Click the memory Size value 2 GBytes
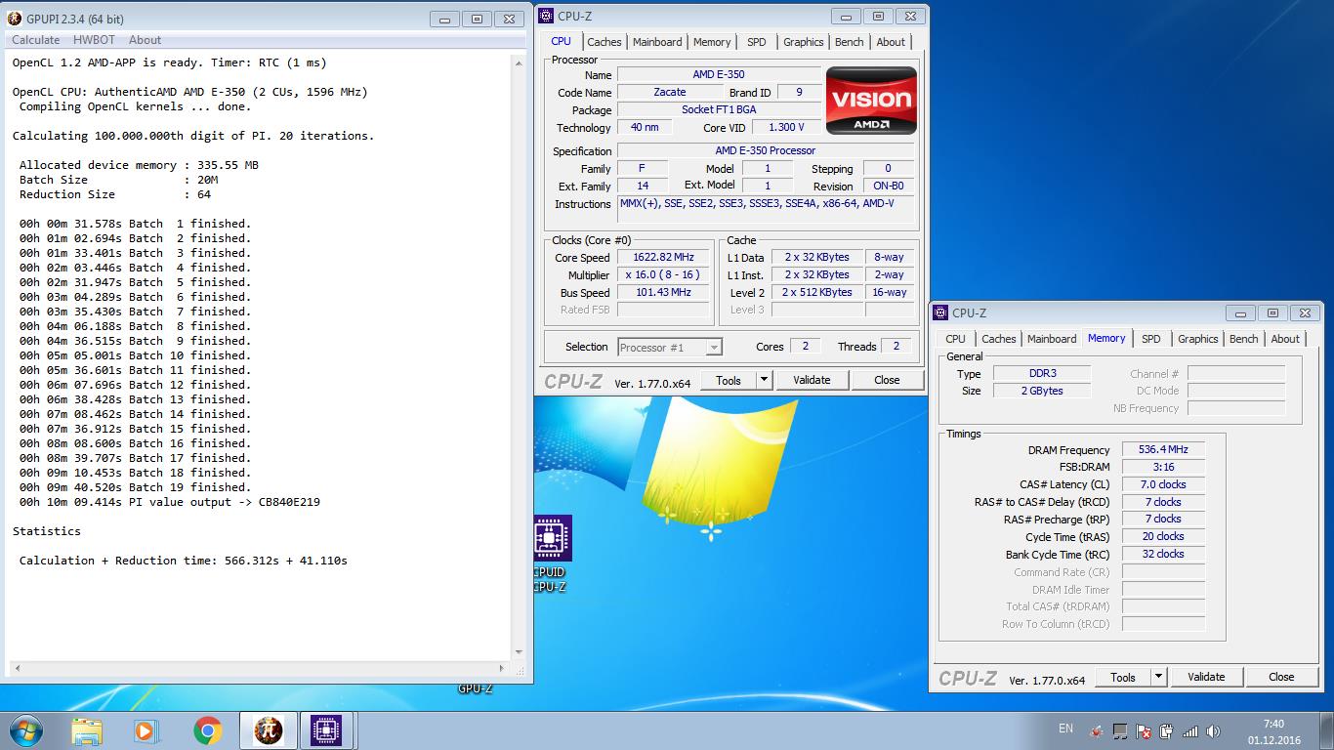Screen dimensions: 1334x750 [1041, 391]
